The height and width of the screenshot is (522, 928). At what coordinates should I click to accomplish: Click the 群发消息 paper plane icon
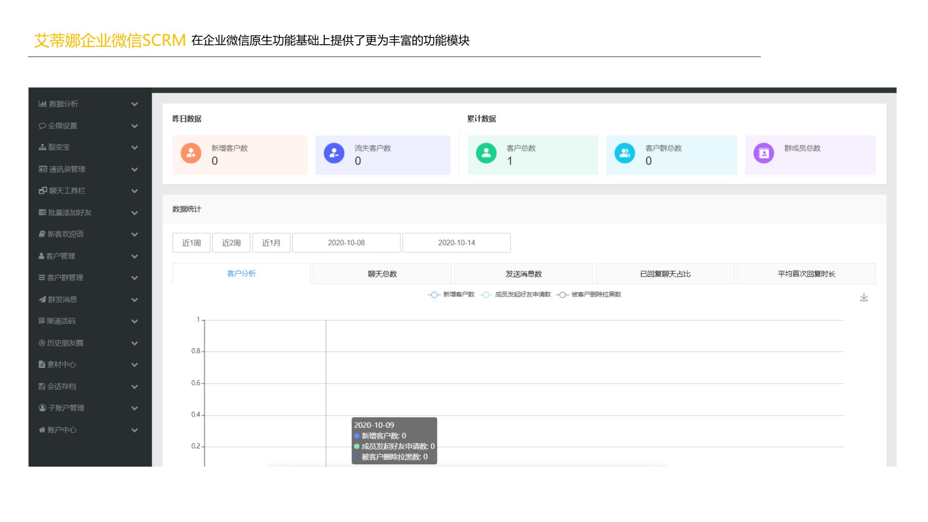click(x=42, y=299)
